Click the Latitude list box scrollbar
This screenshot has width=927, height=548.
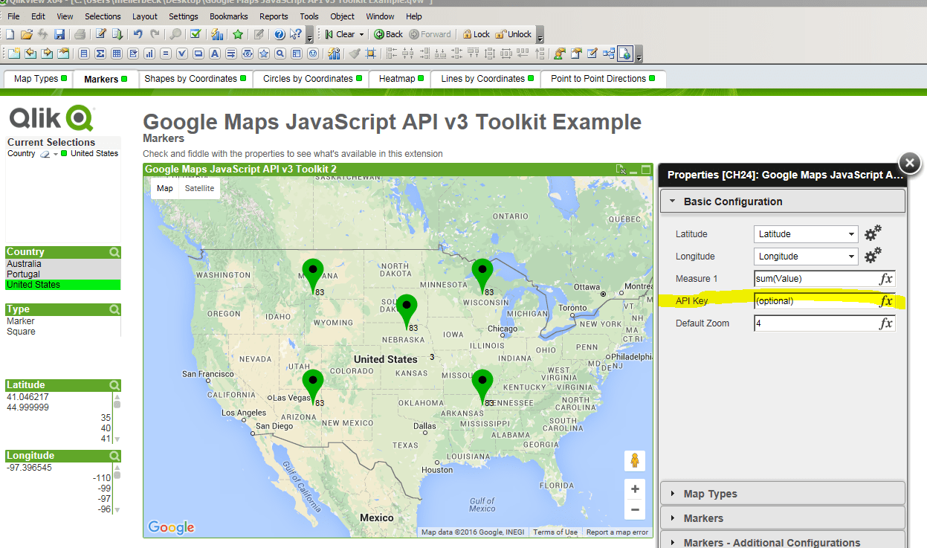click(x=117, y=418)
